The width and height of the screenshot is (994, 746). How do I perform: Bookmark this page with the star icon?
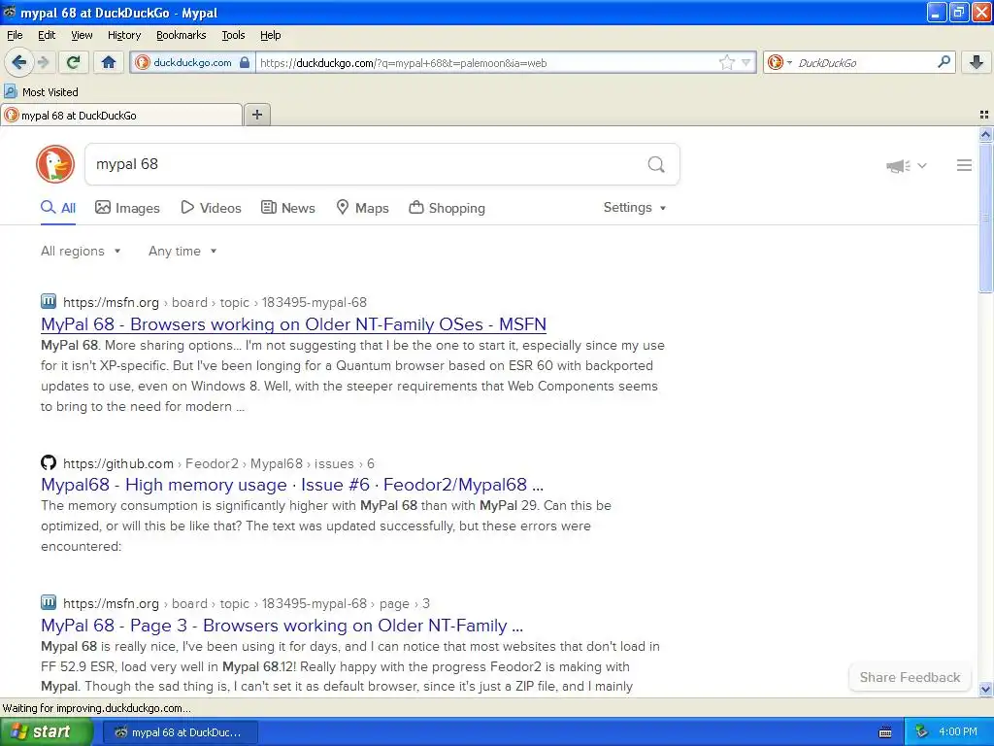[x=726, y=62]
